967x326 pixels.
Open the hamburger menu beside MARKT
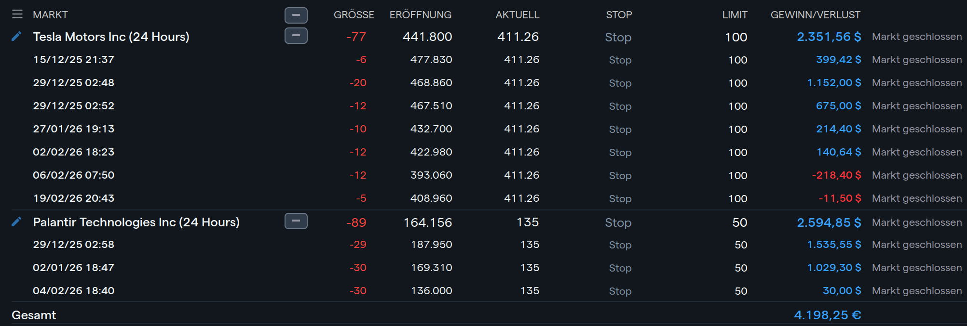click(x=17, y=14)
